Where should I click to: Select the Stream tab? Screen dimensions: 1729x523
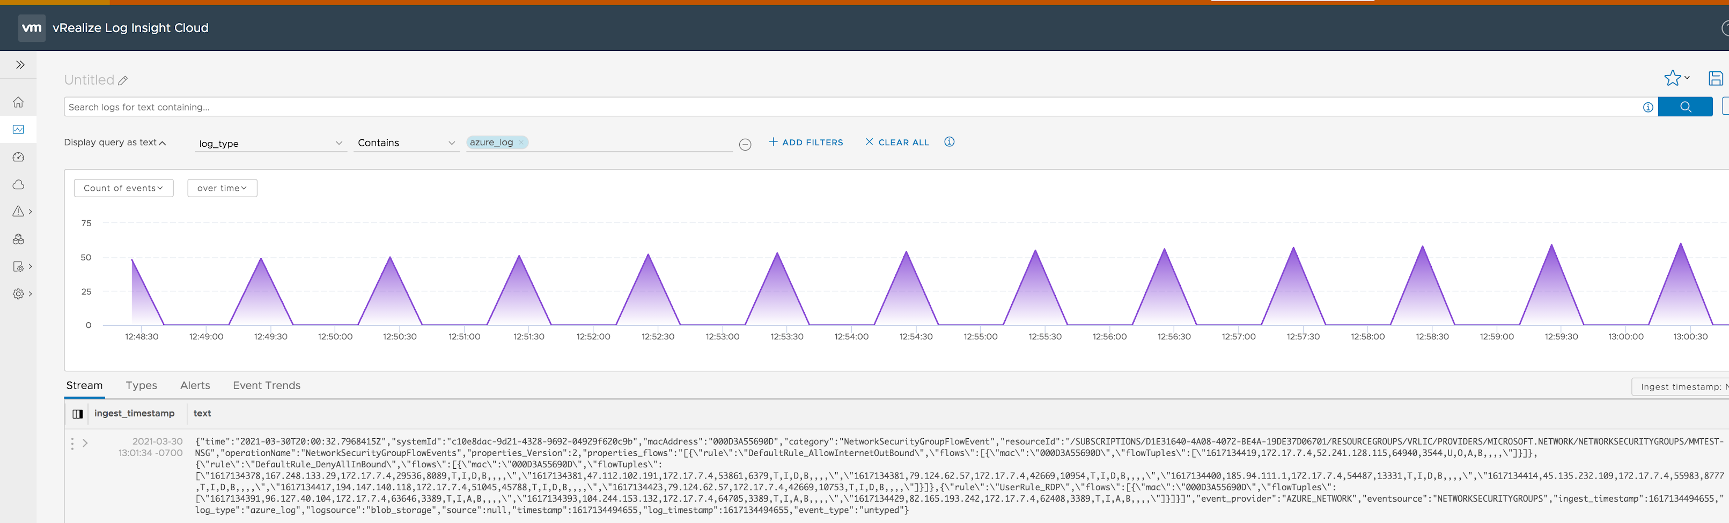(85, 385)
